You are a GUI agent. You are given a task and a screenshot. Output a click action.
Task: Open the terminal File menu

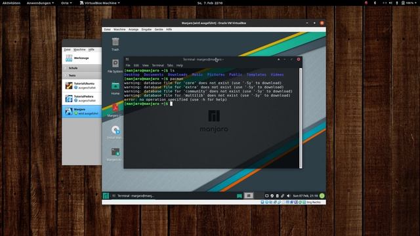pyautogui.click(x=128, y=66)
